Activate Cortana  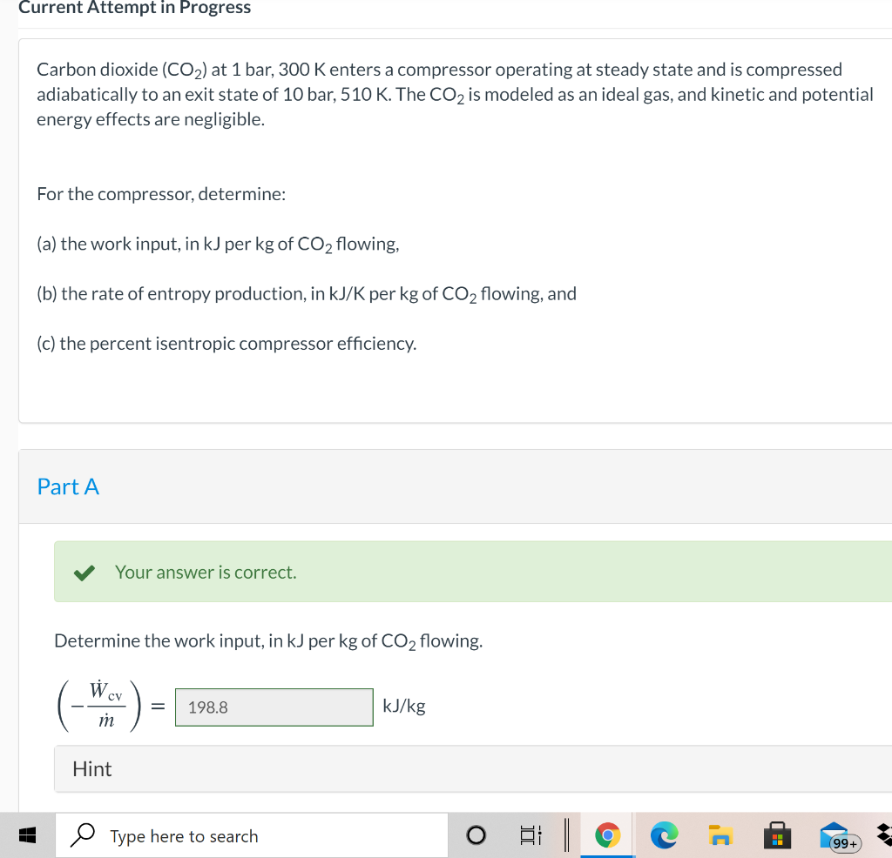tap(476, 835)
